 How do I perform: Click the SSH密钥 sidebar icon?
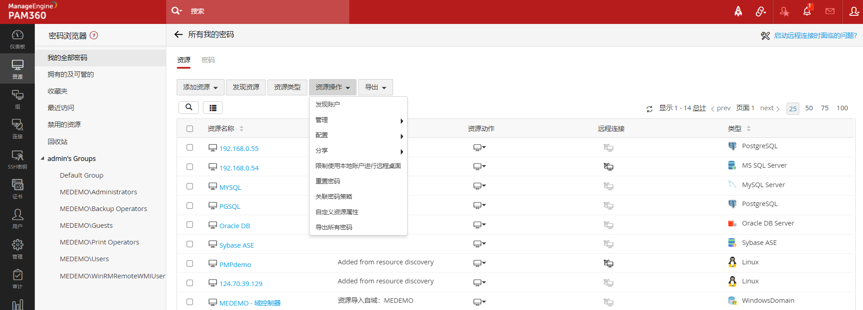(17, 159)
